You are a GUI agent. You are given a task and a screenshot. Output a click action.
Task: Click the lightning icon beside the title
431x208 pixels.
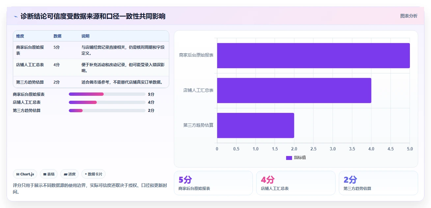tap(16, 16)
